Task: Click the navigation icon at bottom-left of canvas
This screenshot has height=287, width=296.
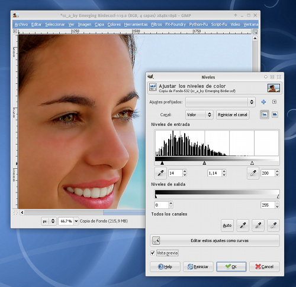Action: pyautogui.click(x=15, y=213)
